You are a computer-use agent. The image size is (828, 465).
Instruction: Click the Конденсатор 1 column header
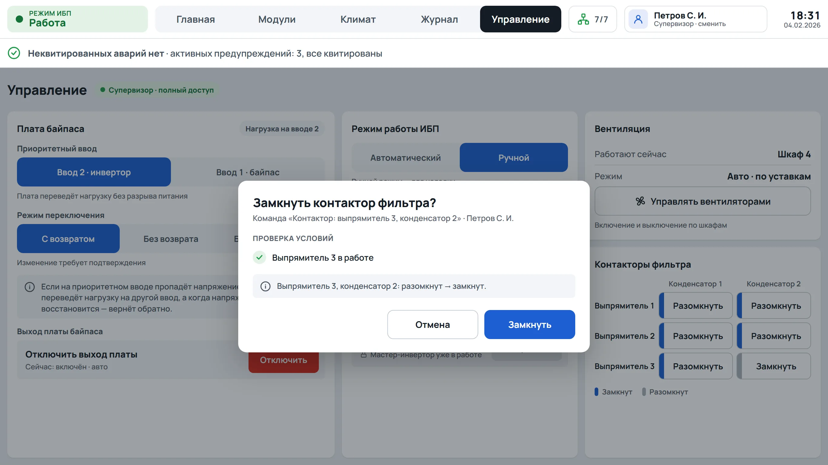(695, 284)
